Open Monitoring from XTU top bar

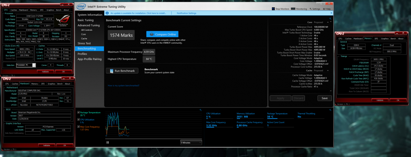coord(300,9)
